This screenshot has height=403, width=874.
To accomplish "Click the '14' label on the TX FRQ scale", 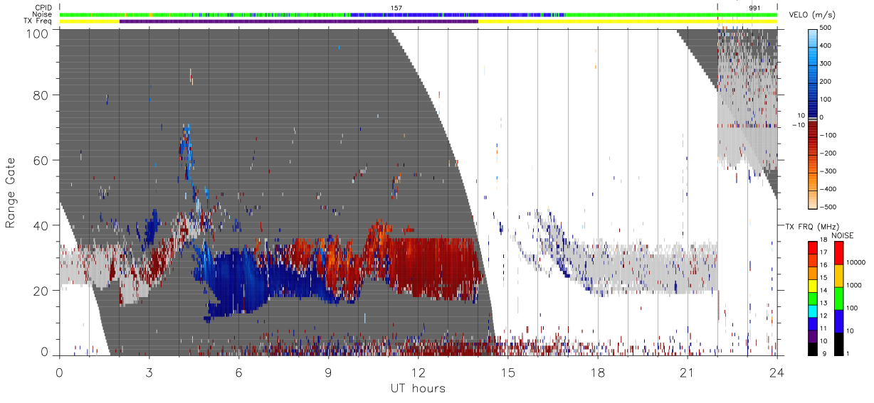I will 824,291.
